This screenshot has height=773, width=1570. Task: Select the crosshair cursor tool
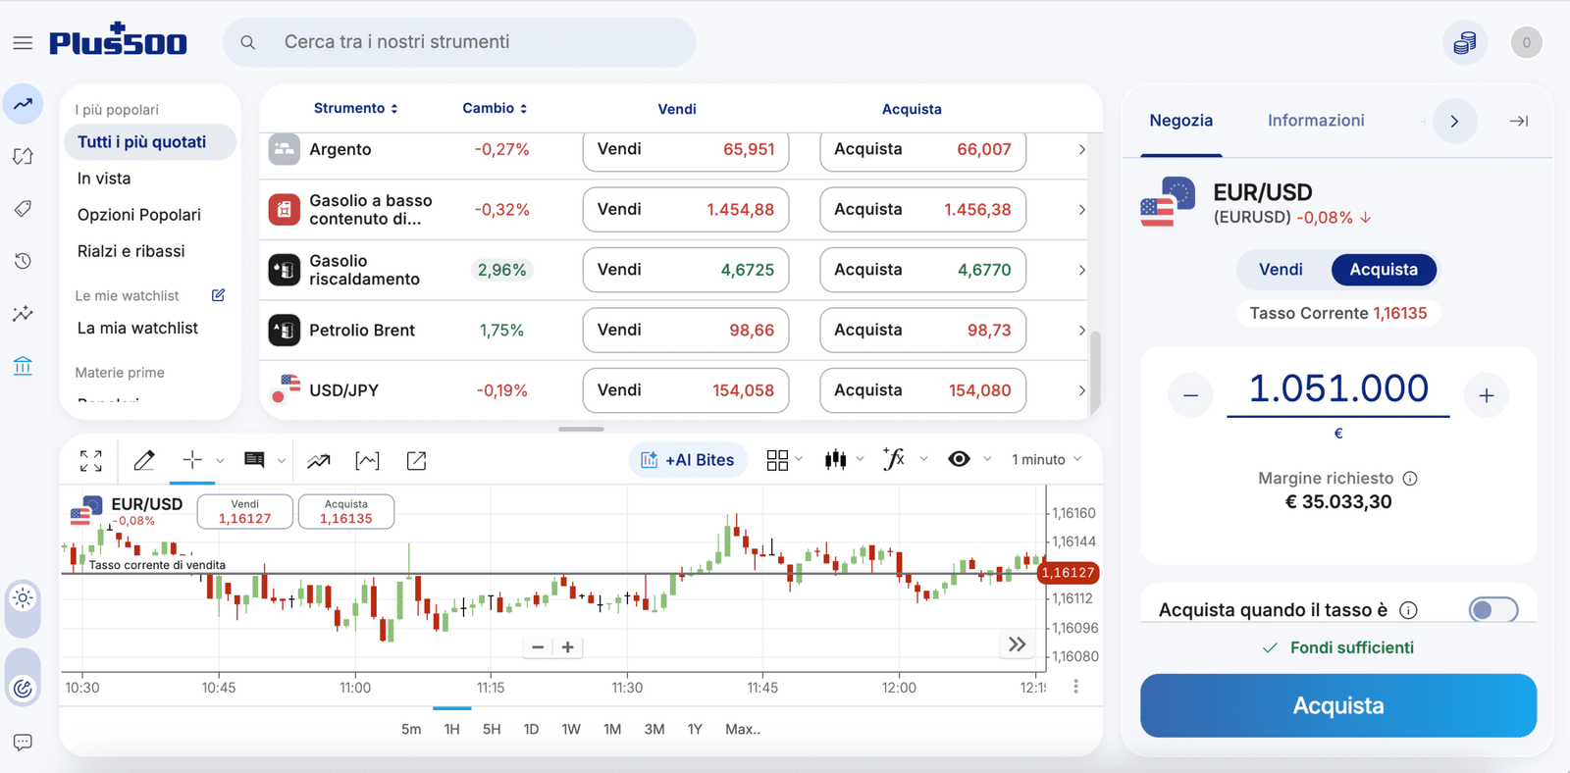(192, 459)
